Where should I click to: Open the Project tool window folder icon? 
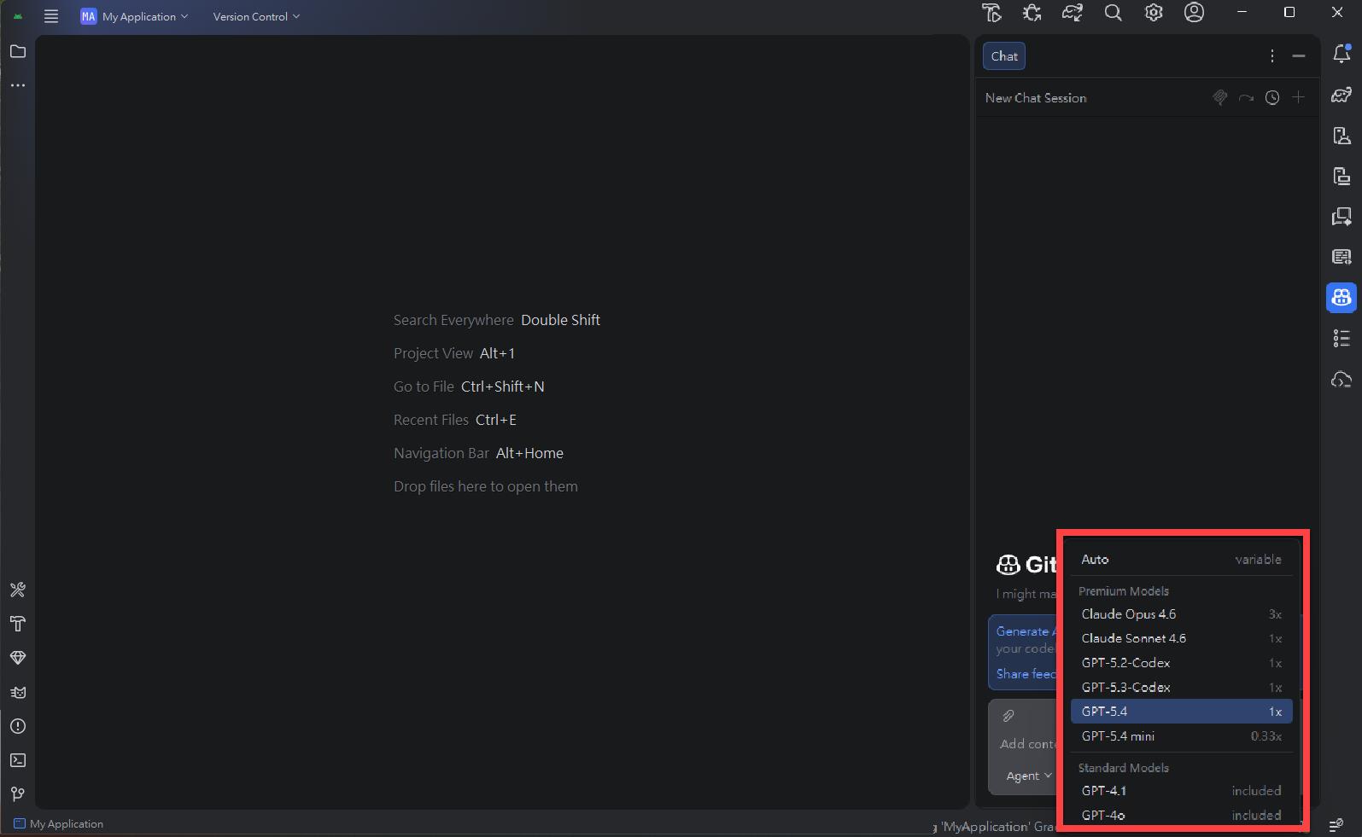pos(18,52)
